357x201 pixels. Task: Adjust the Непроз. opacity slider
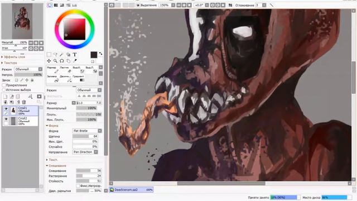(x=28, y=74)
